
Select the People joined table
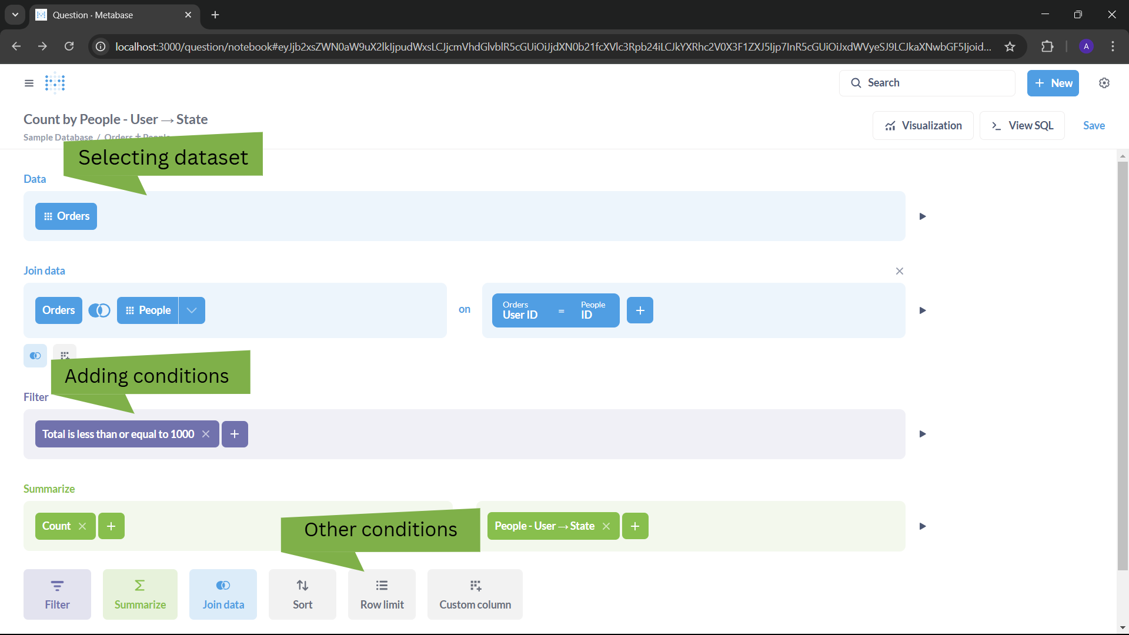pyautogui.click(x=148, y=310)
